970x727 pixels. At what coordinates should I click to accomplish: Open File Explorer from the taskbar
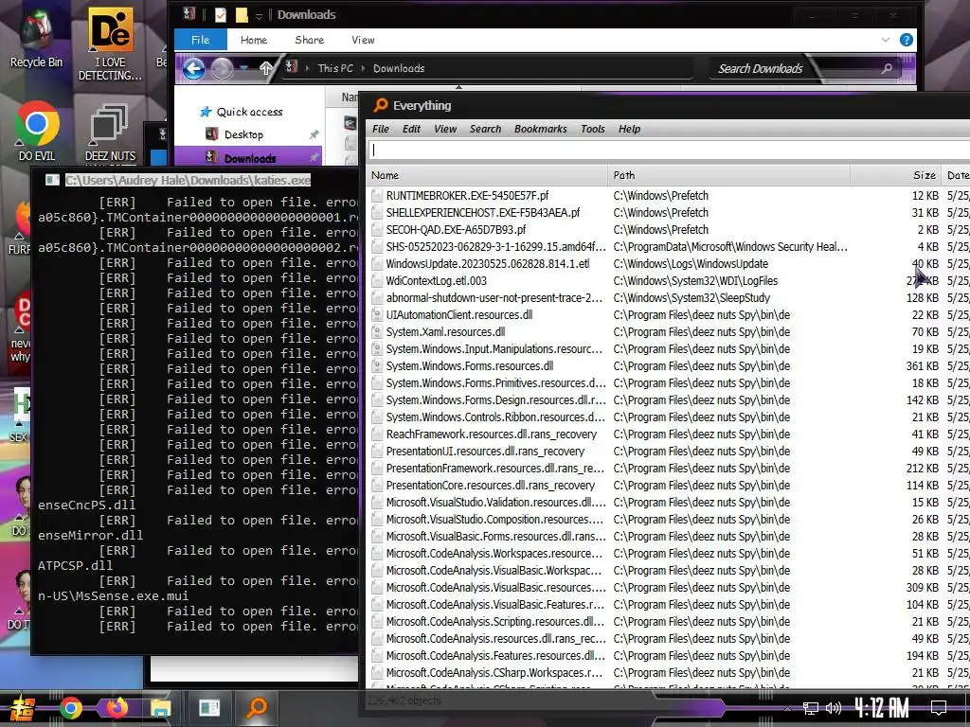point(161,708)
